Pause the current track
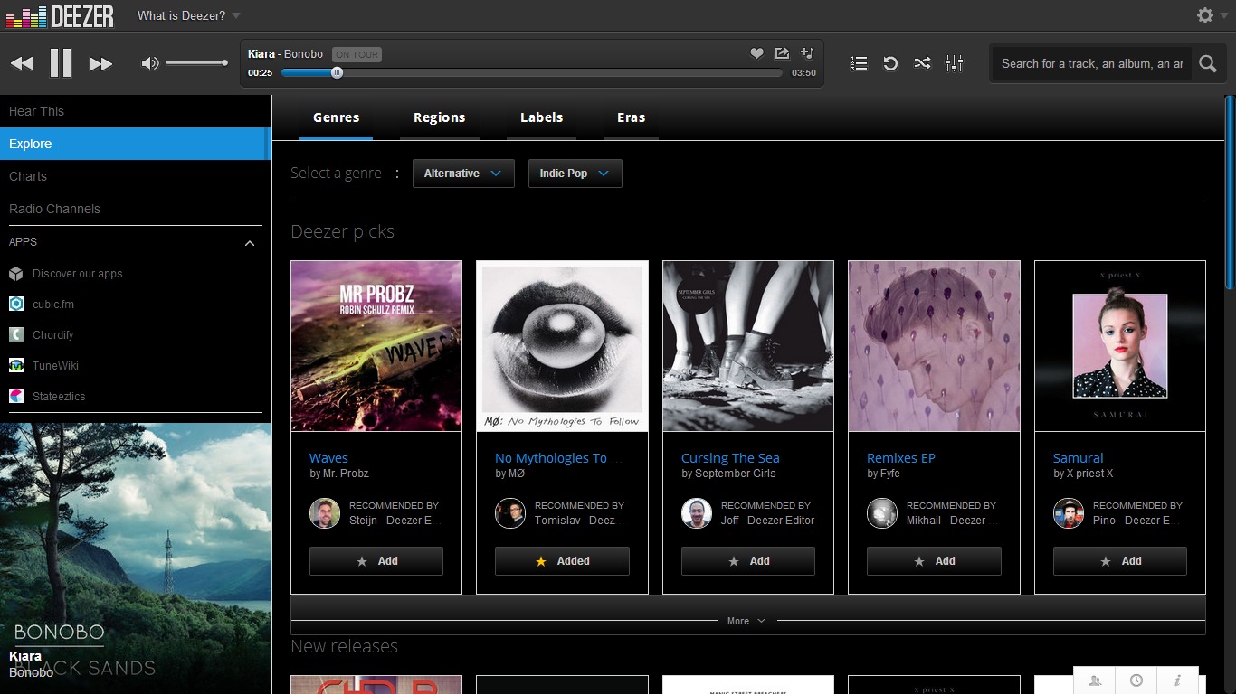The height and width of the screenshot is (694, 1236). (x=61, y=62)
